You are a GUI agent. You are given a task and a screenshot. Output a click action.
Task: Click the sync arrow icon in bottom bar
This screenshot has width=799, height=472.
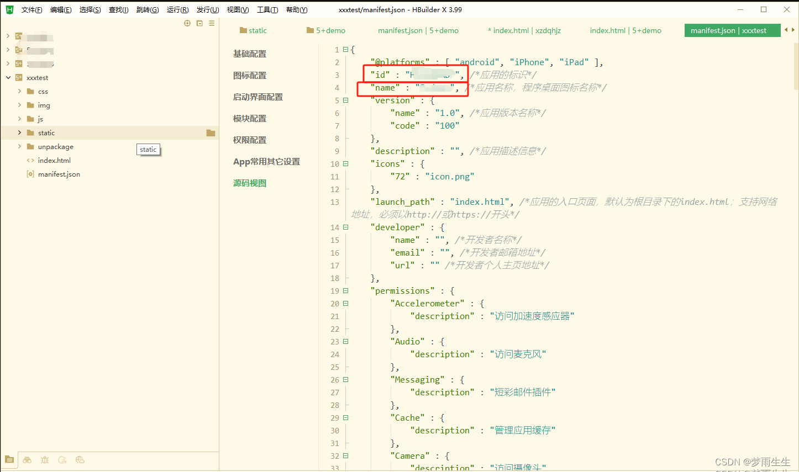click(x=62, y=460)
